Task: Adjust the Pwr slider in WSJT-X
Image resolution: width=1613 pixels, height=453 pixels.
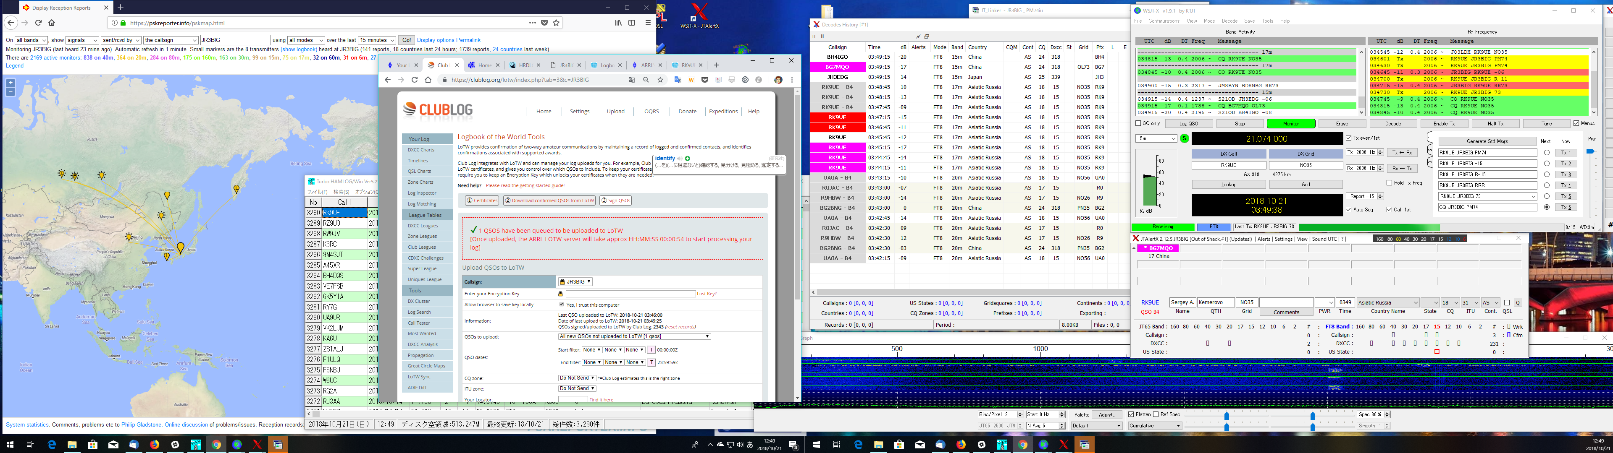Action: 1590,151
